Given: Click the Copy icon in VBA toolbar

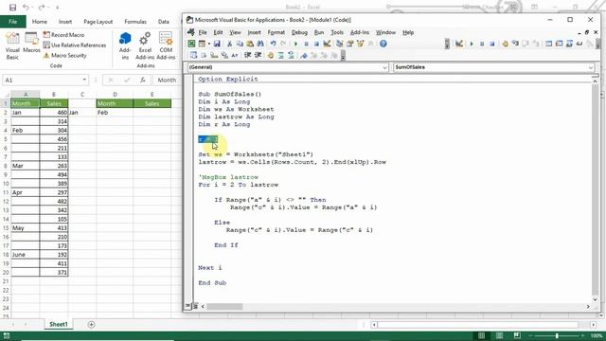Looking at the screenshot, I should coord(240,44).
